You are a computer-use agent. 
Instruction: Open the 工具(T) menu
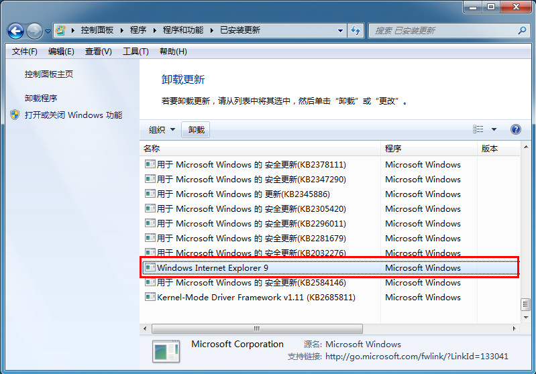coord(136,52)
